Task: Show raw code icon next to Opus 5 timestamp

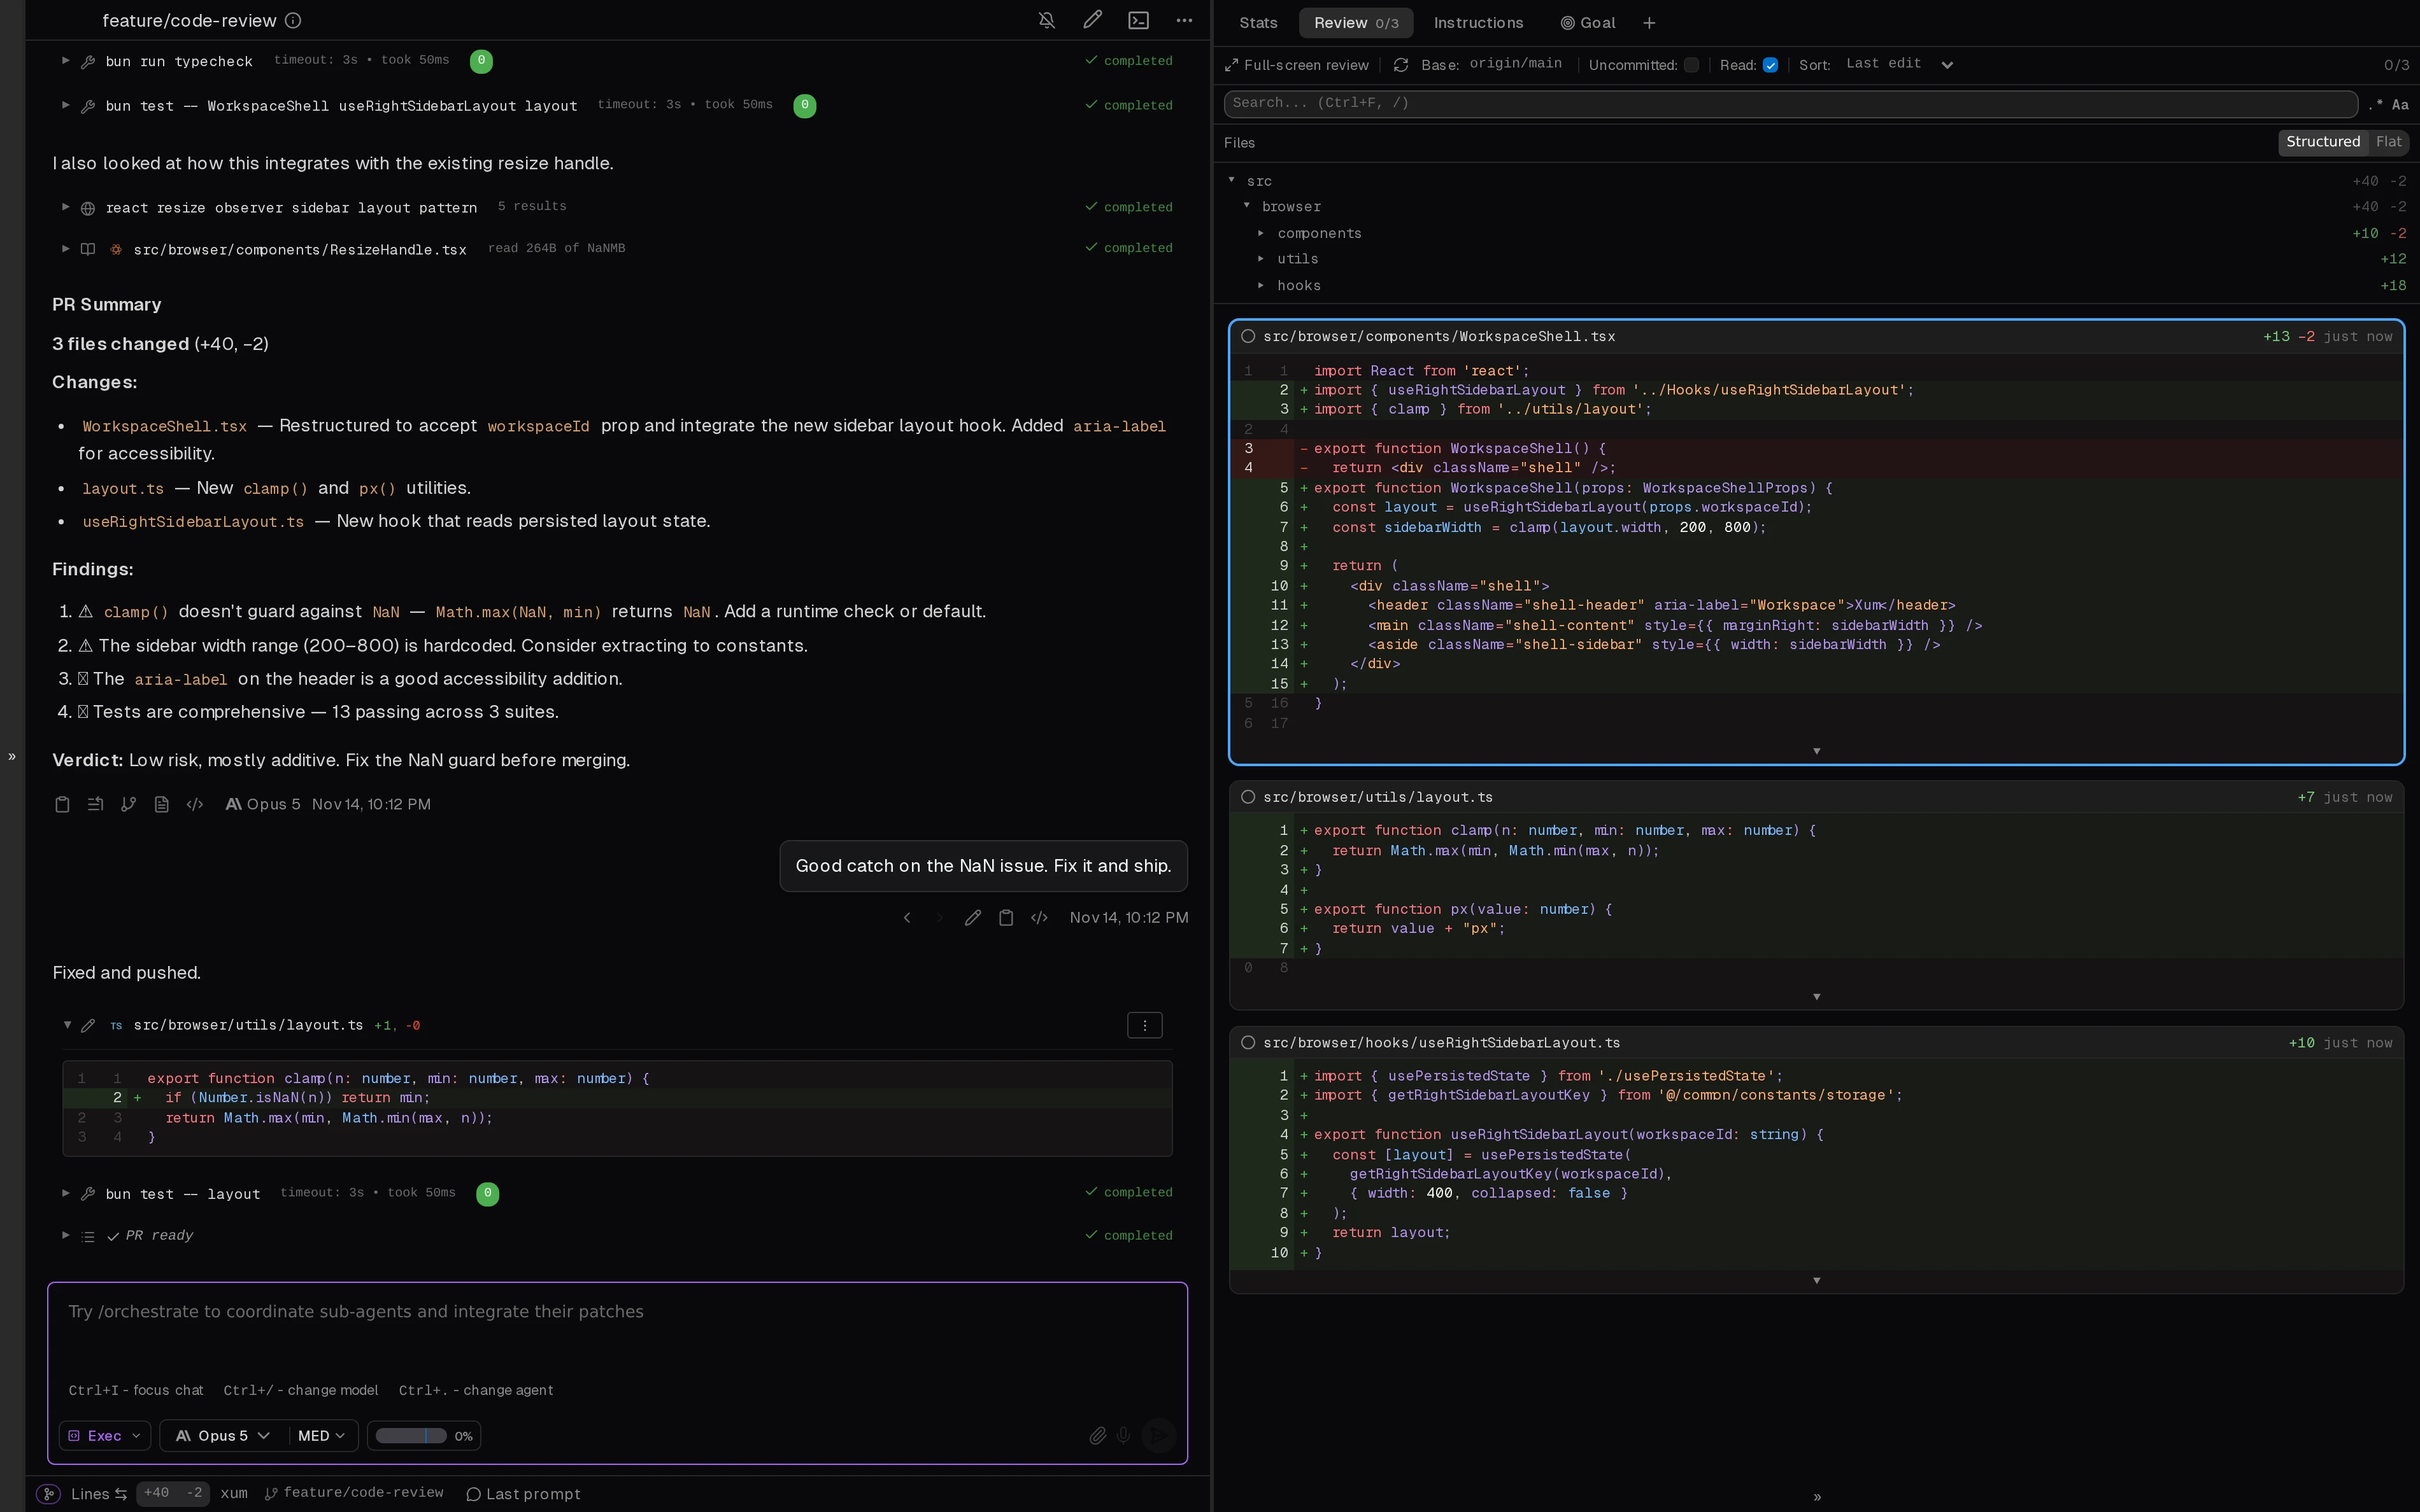Action: click(195, 804)
